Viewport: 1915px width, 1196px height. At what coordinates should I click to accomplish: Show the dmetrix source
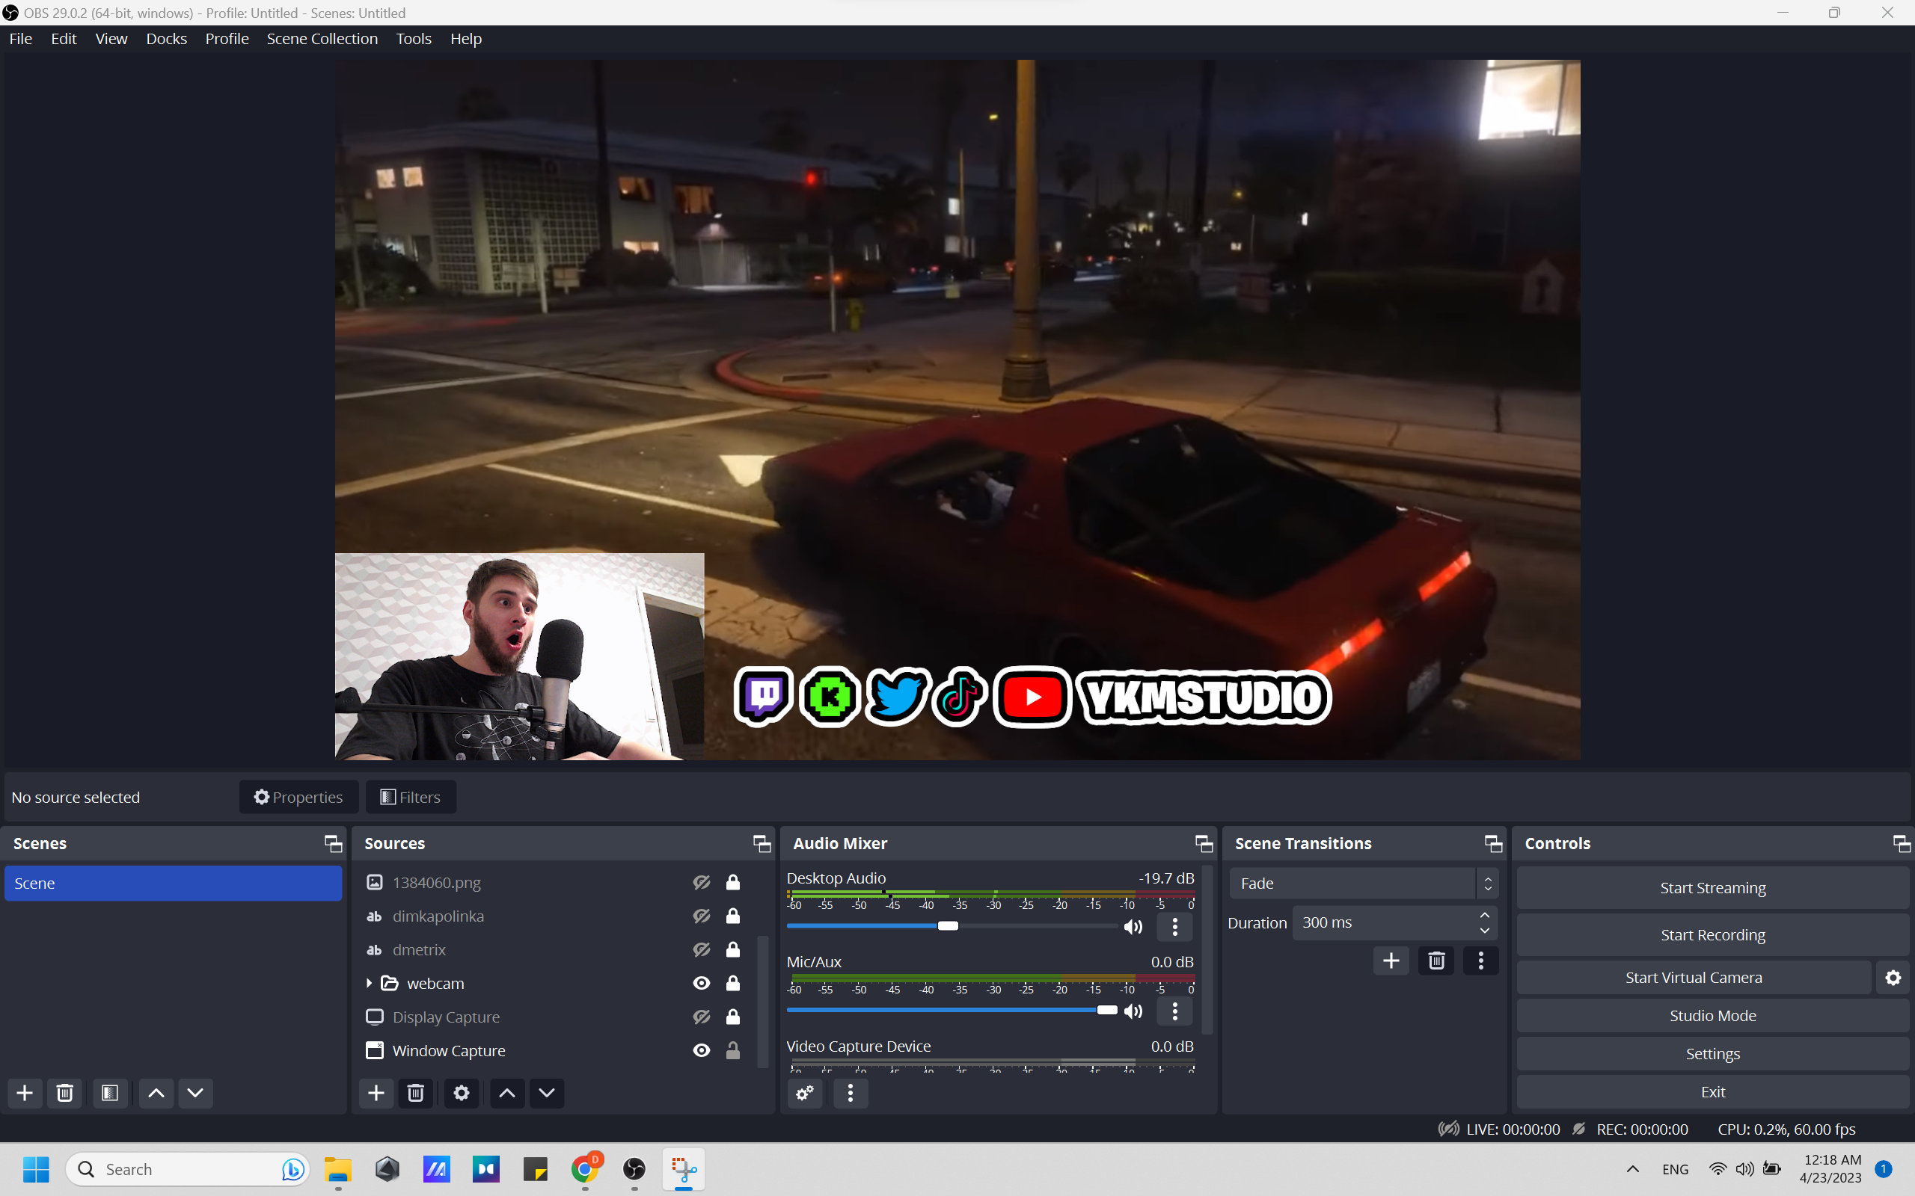click(701, 949)
